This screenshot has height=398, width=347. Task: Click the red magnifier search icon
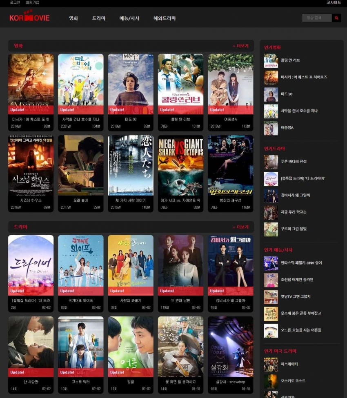(336, 18)
